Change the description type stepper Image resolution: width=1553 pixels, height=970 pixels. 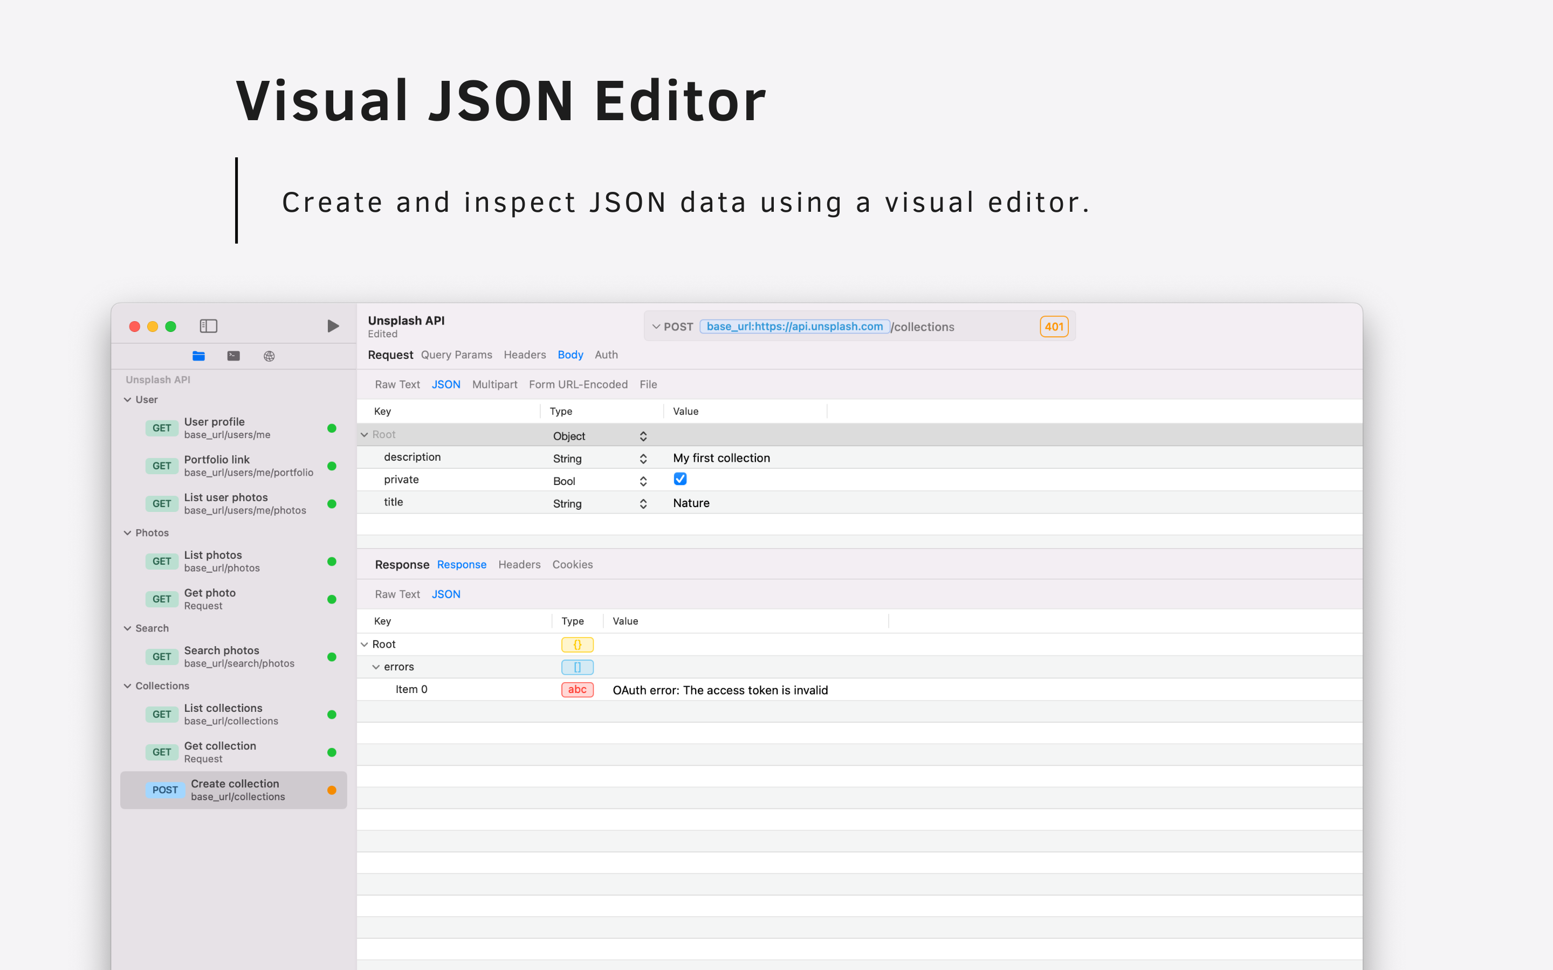coord(643,459)
